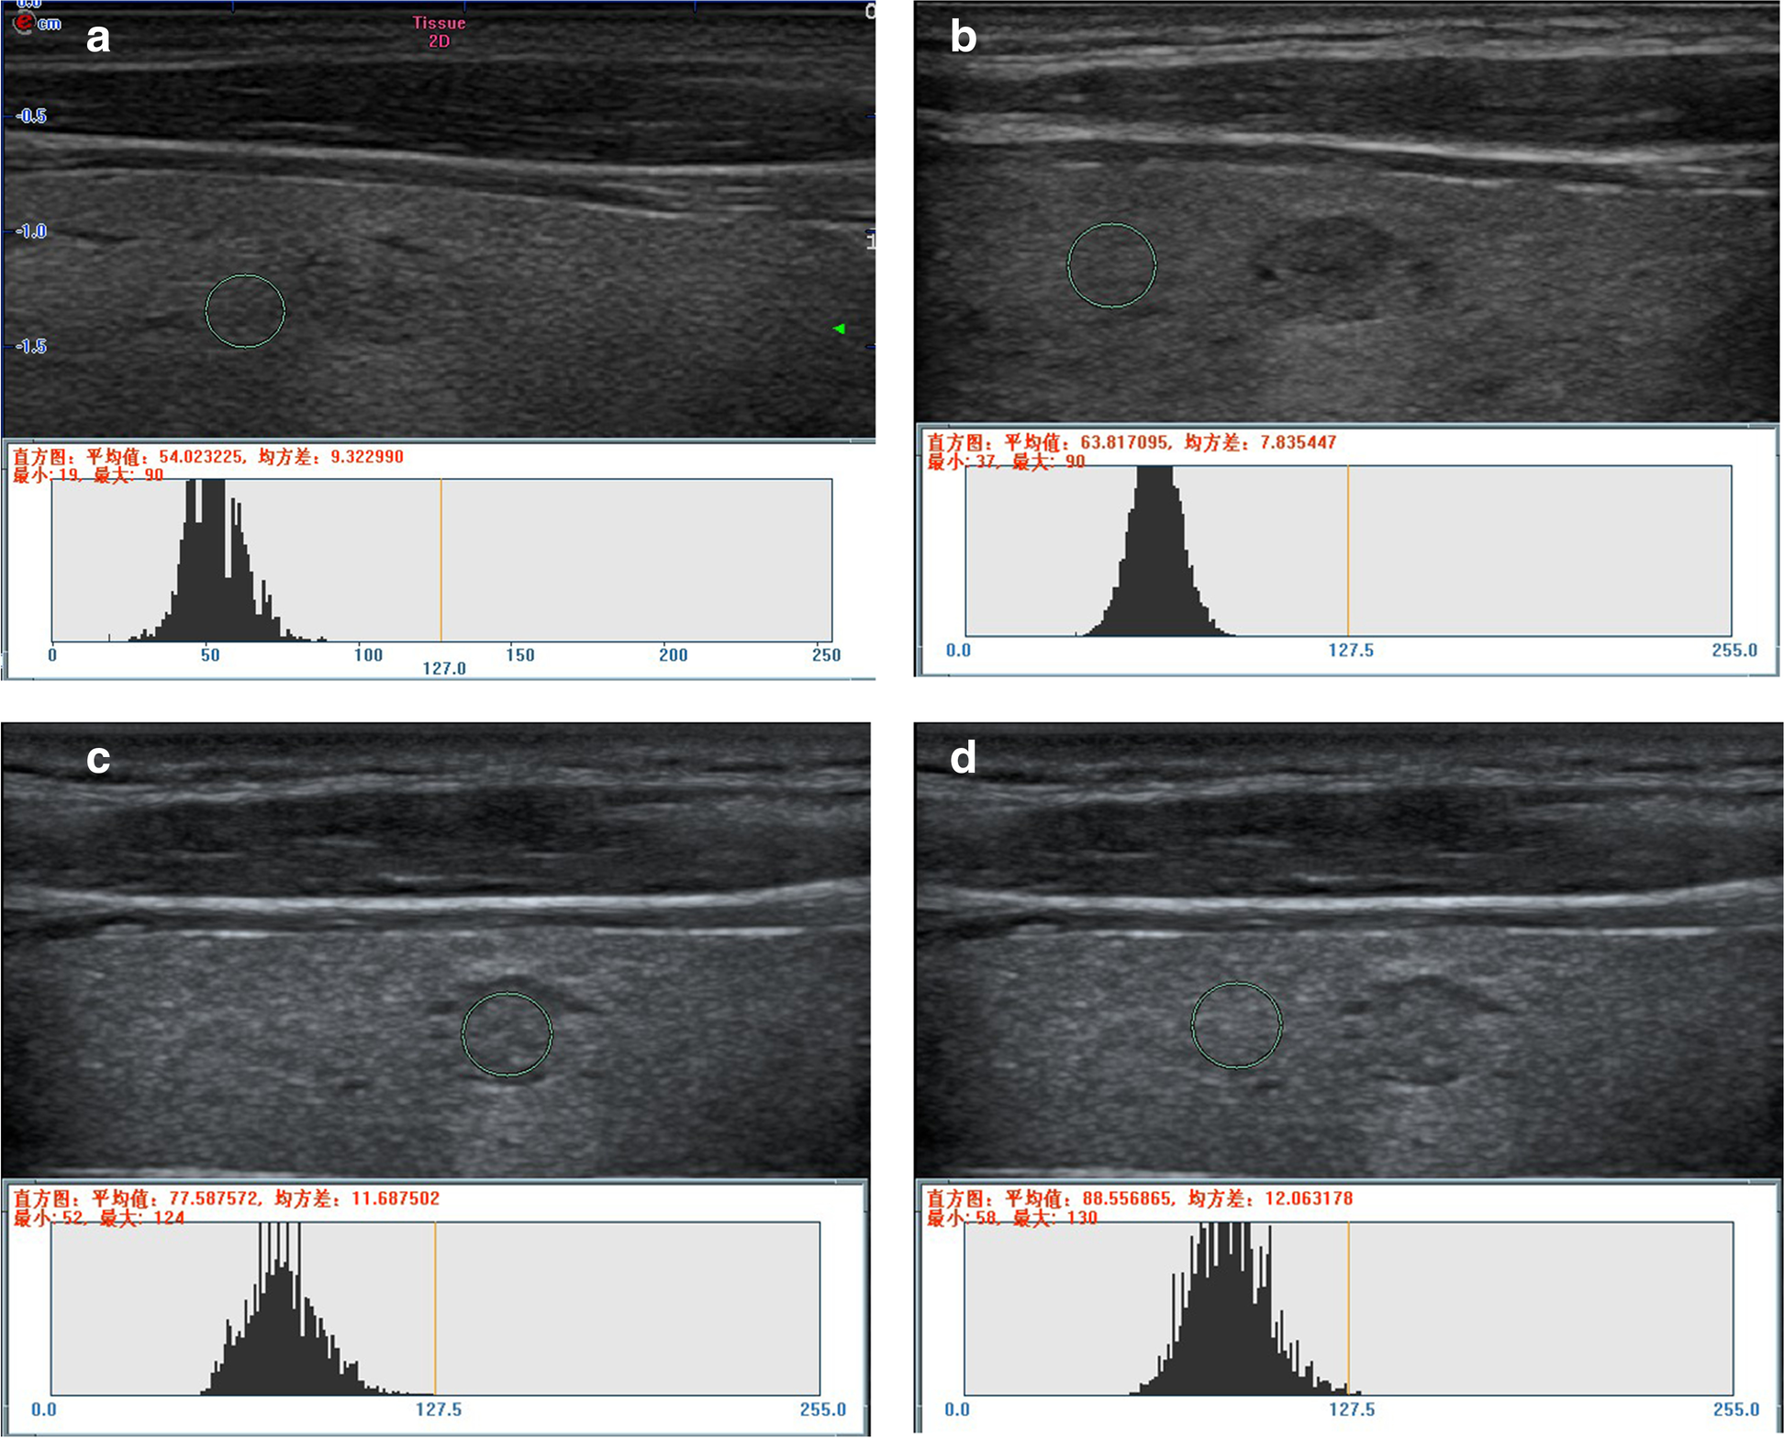This screenshot has width=1784, height=1438.
Task: Click the 127.5 axis label in panel d
Action: tap(1352, 1410)
